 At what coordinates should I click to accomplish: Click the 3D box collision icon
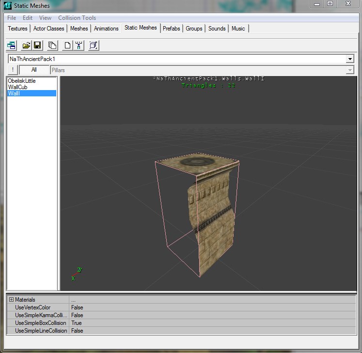coord(94,46)
